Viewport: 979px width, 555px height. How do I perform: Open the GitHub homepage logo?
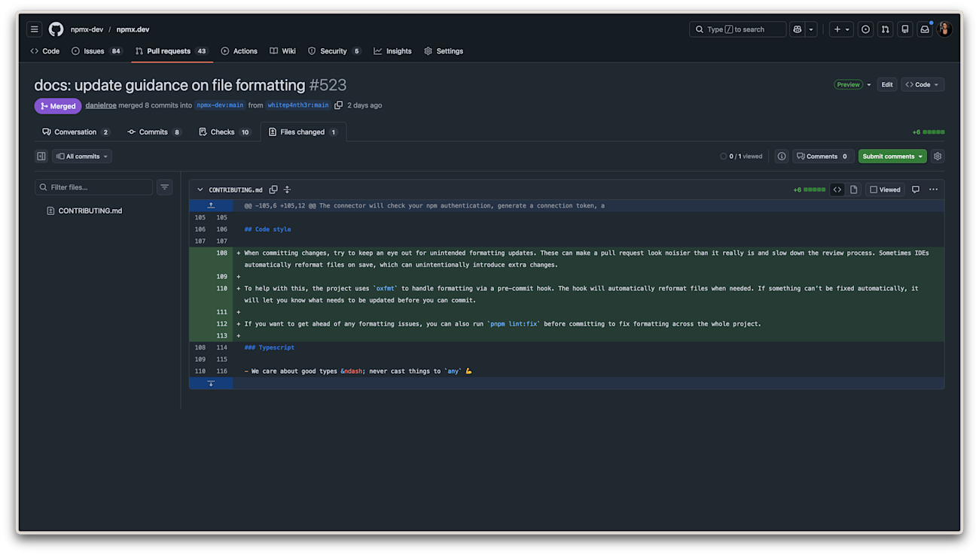(x=56, y=29)
